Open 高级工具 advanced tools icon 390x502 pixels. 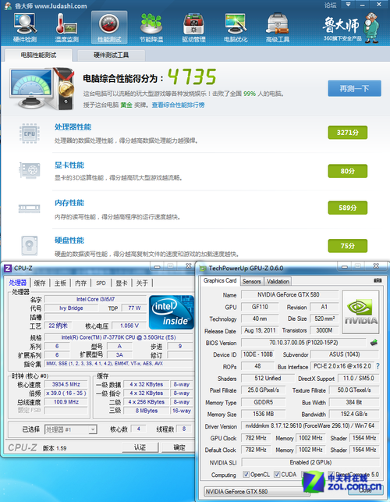point(278,27)
